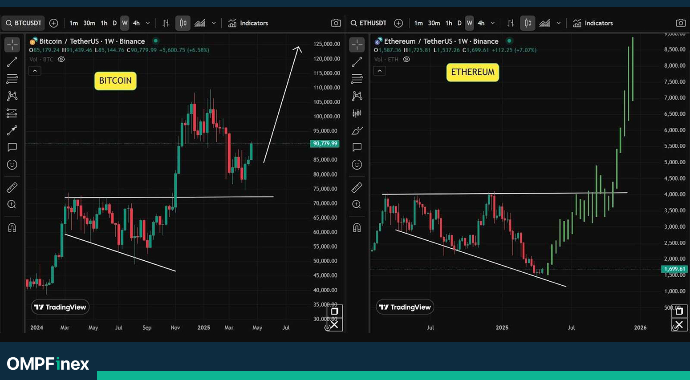Switch the Bitcoin chart to 1h timeframe
Screen dimensions: 690x380
pos(104,23)
